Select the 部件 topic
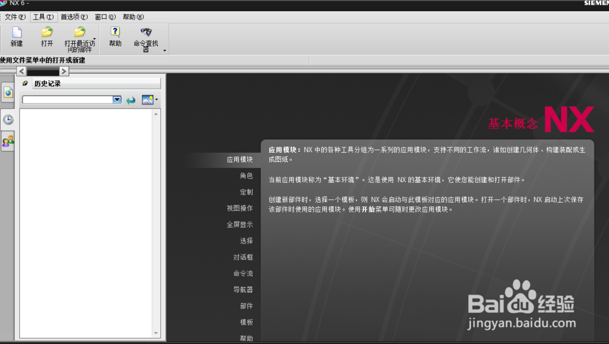 (x=246, y=306)
